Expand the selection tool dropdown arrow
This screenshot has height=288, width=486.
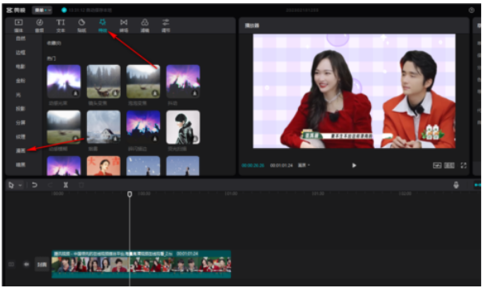(20, 186)
